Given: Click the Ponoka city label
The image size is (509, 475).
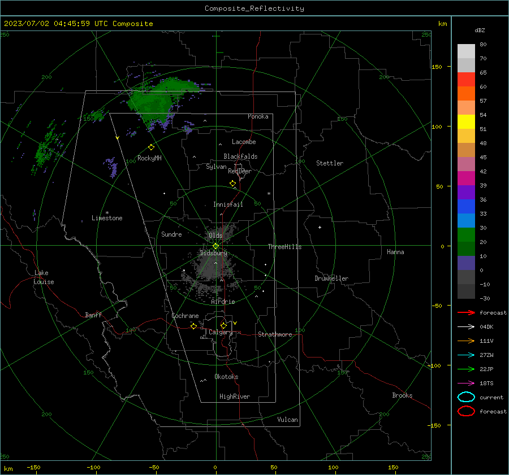Looking at the screenshot, I should click(258, 116).
